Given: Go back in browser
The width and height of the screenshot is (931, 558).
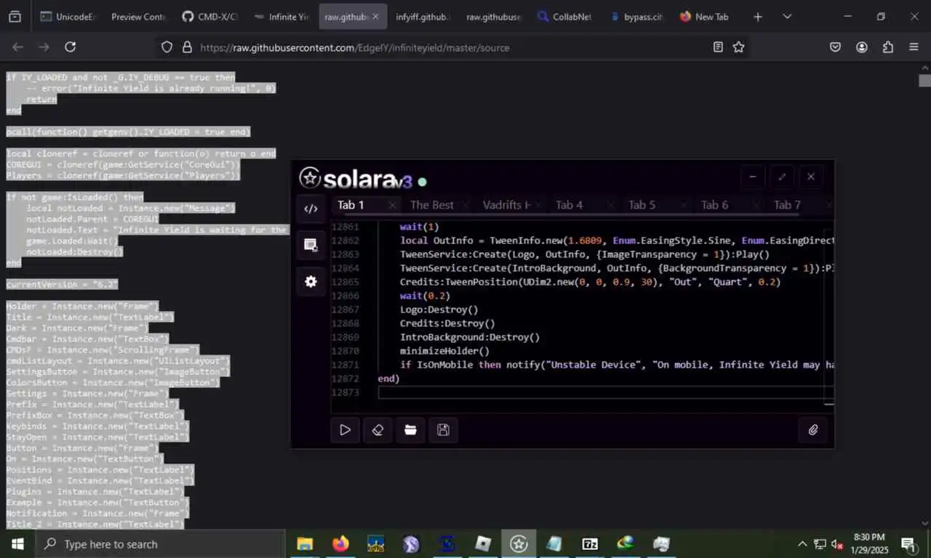Looking at the screenshot, I should pos(17,47).
